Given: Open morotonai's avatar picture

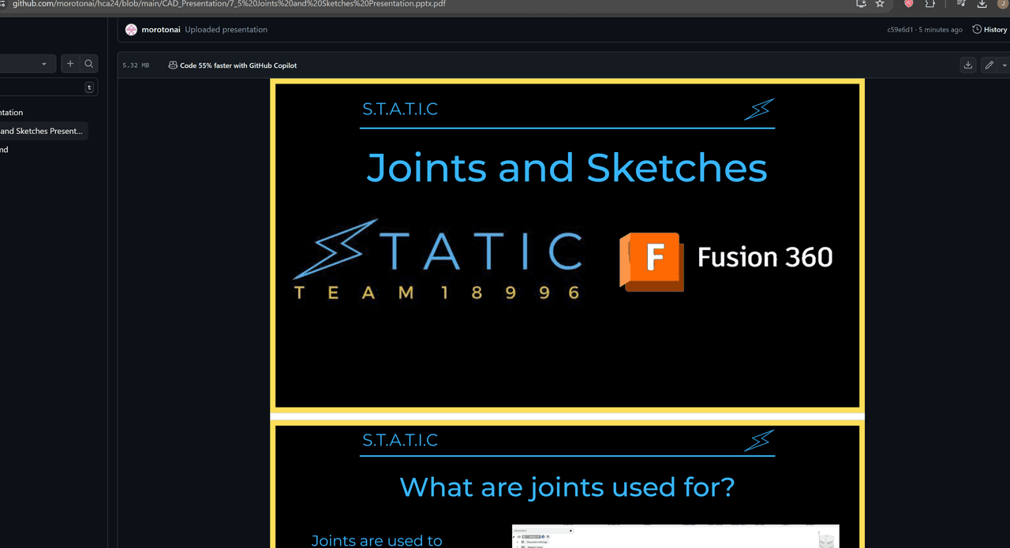Looking at the screenshot, I should tap(131, 30).
